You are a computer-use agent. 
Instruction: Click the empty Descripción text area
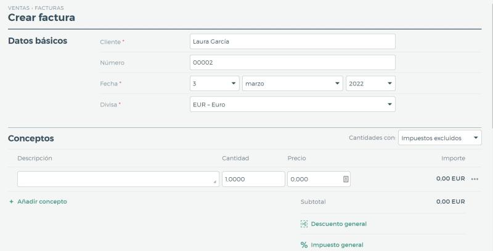tap(118, 179)
